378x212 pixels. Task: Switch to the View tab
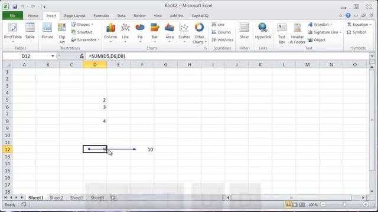tap(158, 16)
